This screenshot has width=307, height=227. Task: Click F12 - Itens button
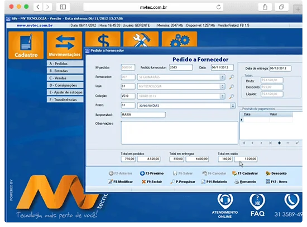coord(276,182)
